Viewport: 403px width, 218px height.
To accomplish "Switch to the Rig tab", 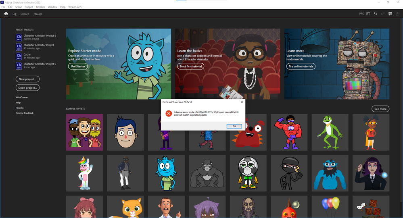I will 15,14.
